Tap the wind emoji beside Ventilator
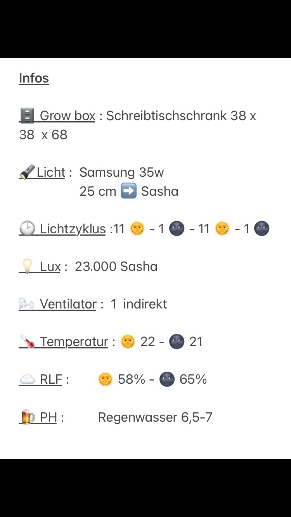This screenshot has height=517, width=291. (x=27, y=304)
